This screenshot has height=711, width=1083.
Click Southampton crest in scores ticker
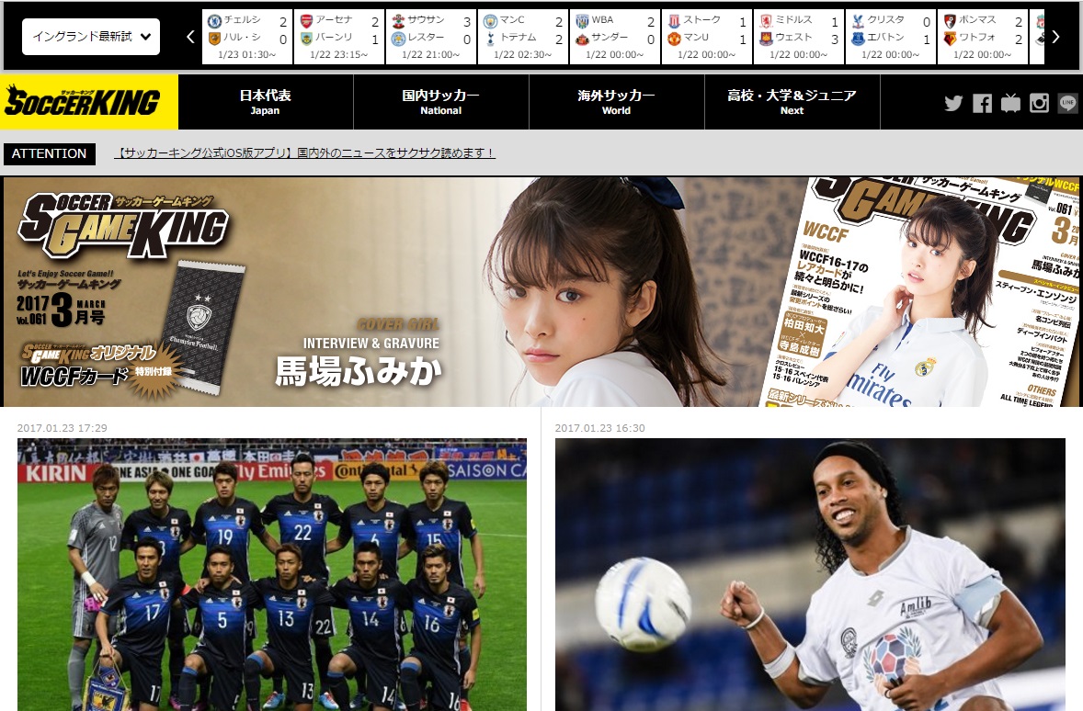(x=398, y=21)
